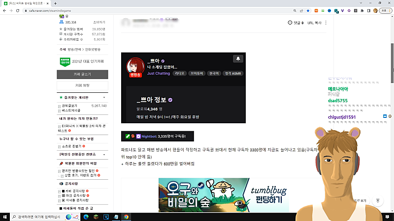Click the 청각 ASMR tag
Image resolution: width=394 pixels, height=221 pixels.
coord(233,73)
